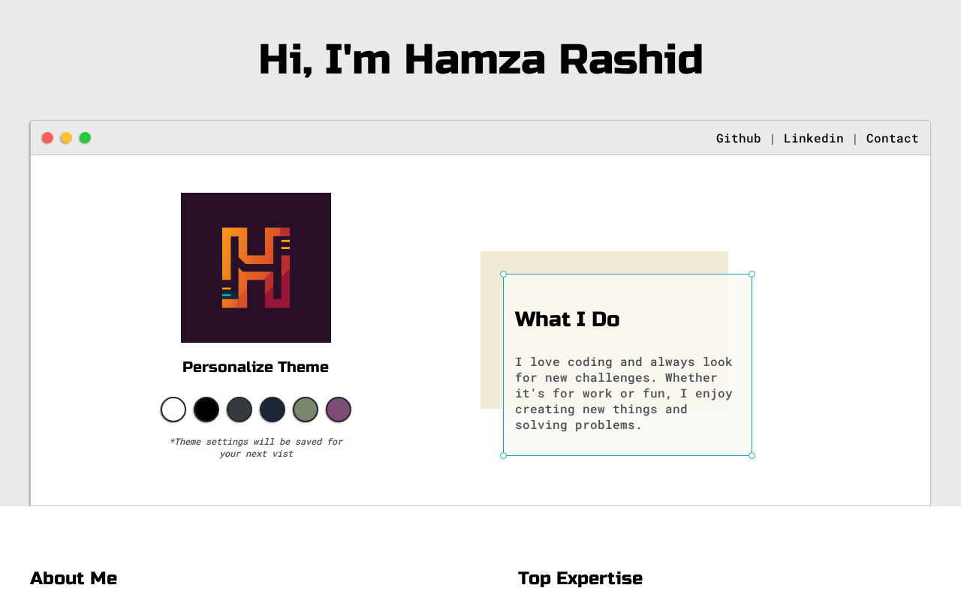Open the Github link

tap(738, 139)
